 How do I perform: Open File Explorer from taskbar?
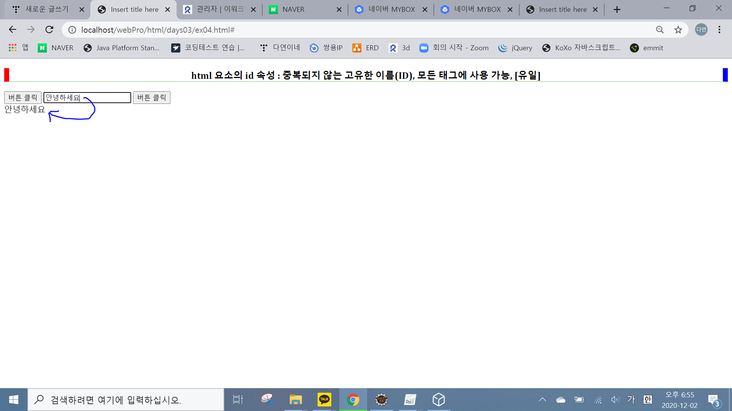click(295, 400)
